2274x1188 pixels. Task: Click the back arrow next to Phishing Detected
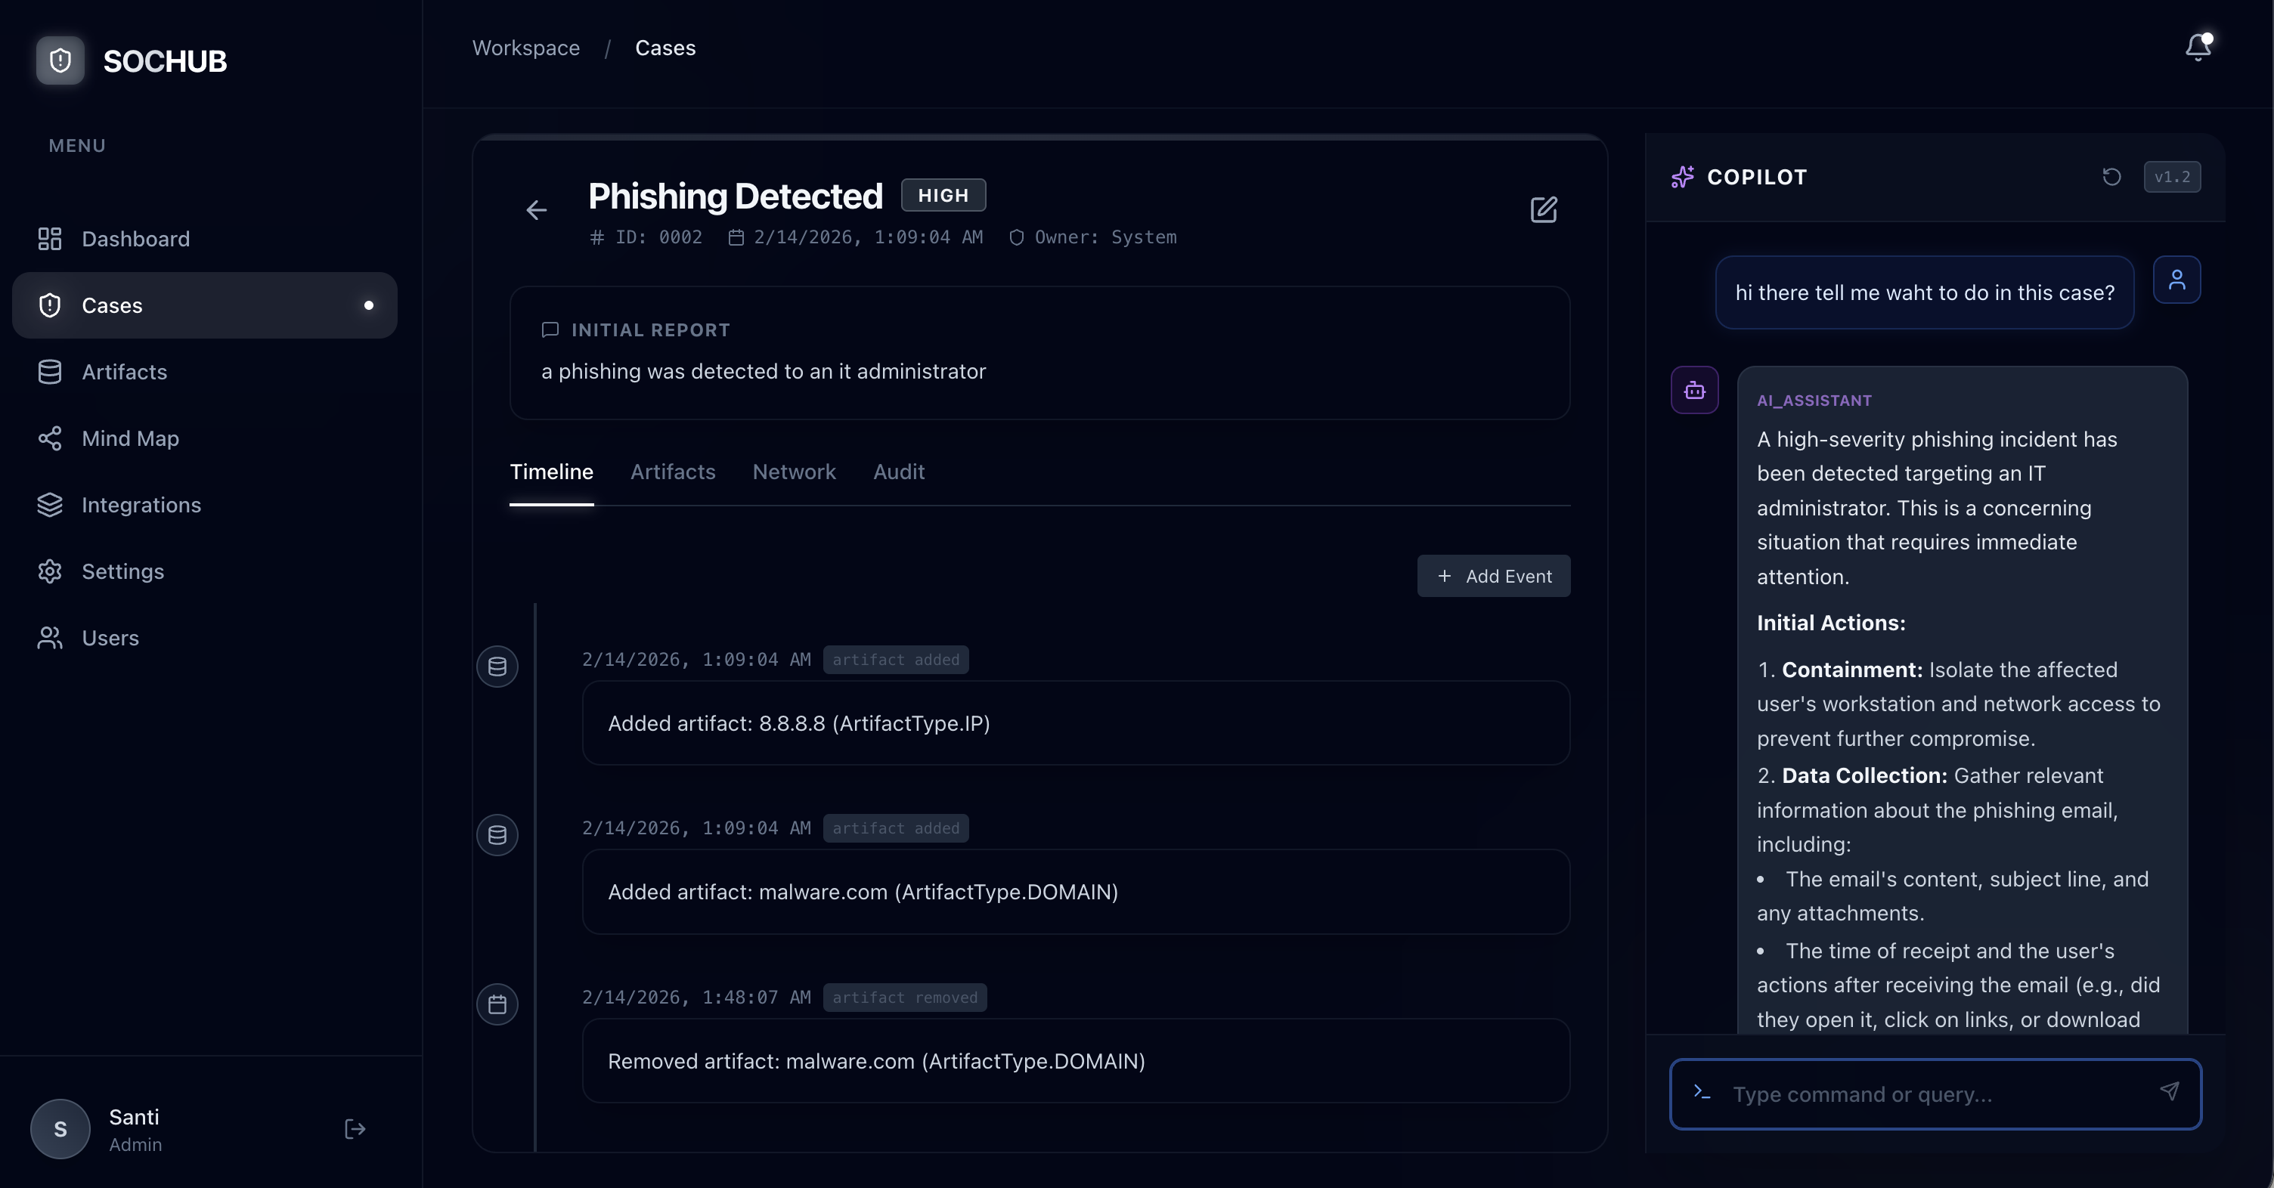pos(537,210)
